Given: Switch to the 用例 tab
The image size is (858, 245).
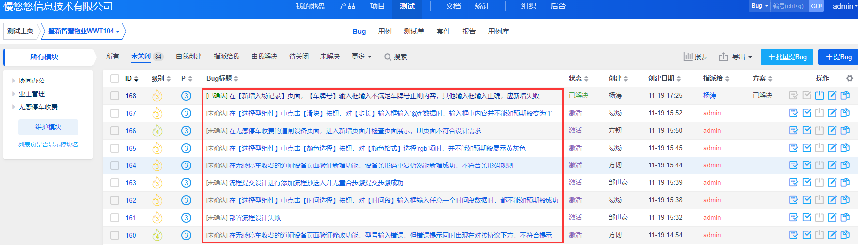Looking at the screenshot, I should 385,31.
